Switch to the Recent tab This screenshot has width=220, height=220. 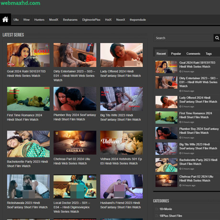point(161,54)
